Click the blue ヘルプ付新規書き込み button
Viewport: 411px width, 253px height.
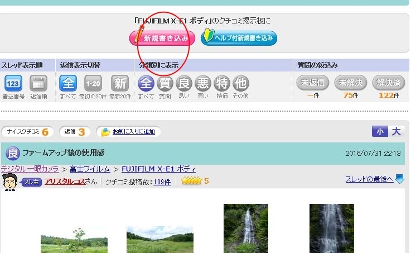click(x=239, y=38)
